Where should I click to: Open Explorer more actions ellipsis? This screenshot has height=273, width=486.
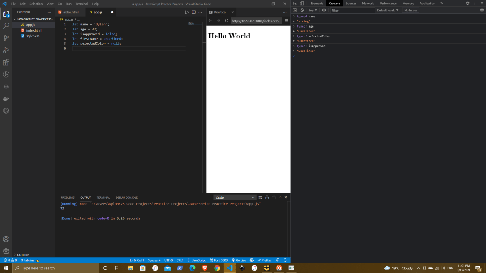pos(49,12)
